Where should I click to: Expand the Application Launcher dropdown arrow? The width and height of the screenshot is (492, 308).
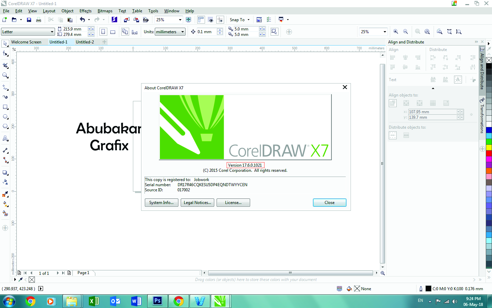point(288,20)
